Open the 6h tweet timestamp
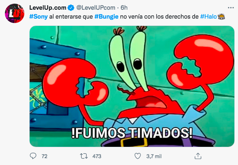238x165 pixels. (x=124, y=8)
